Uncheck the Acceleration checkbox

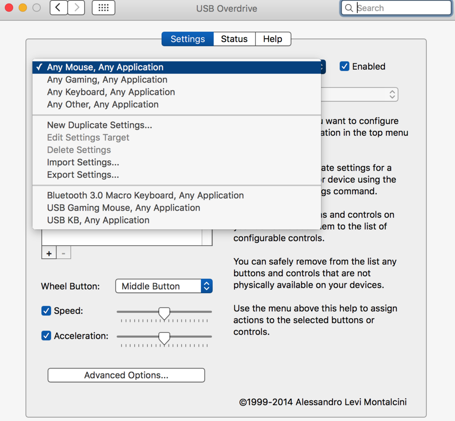pyautogui.click(x=46, y=335)
